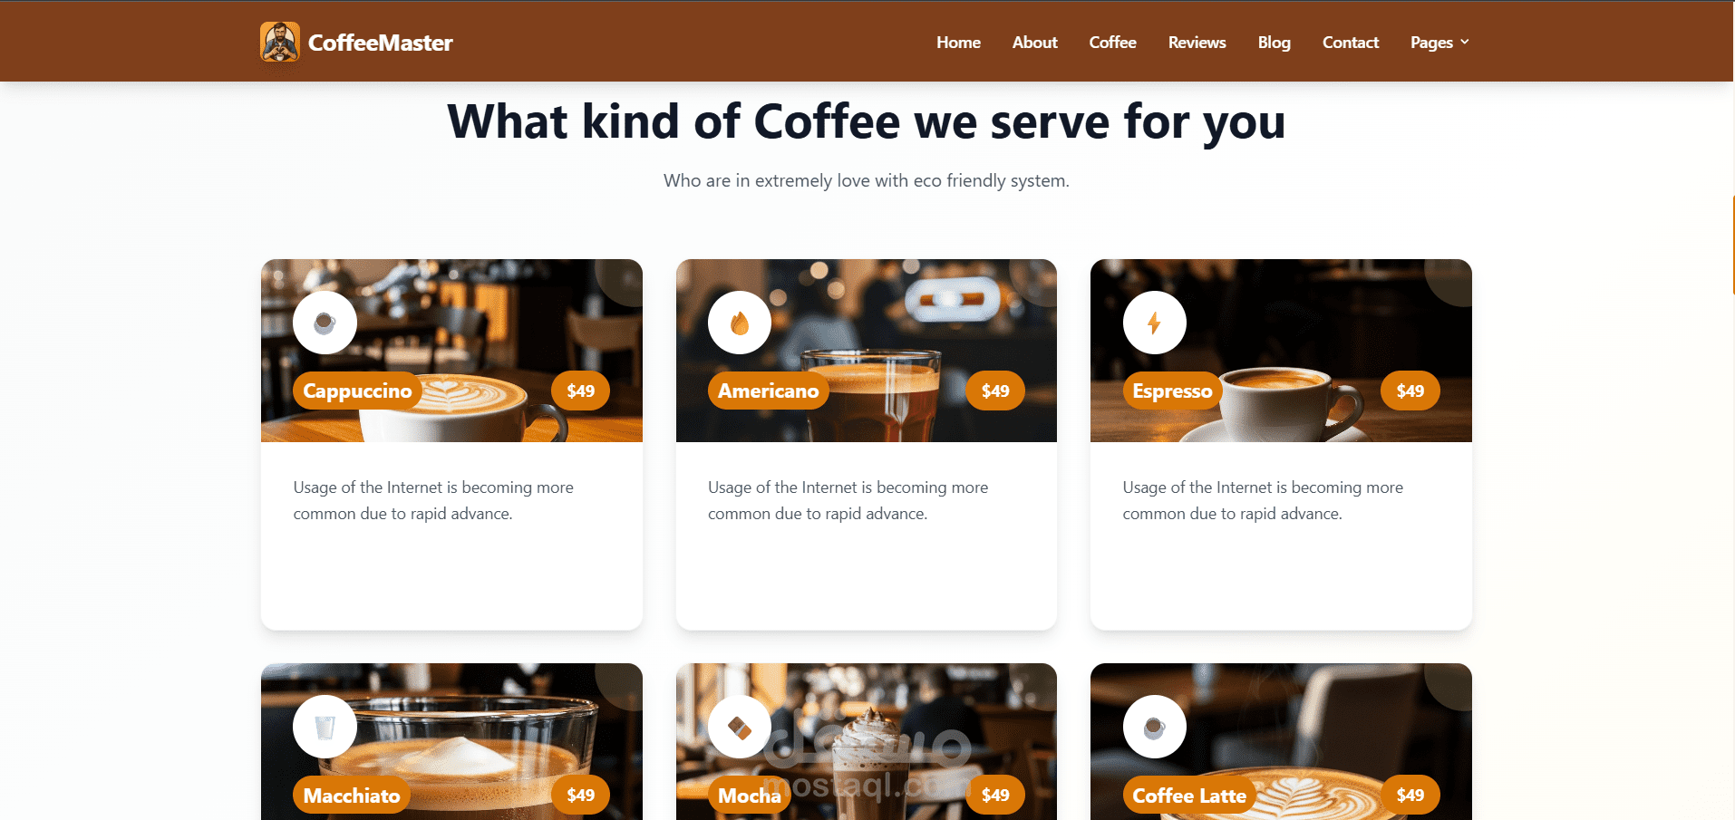Go to the Home page
The image size is (1735, 820).
coord(958,43)
